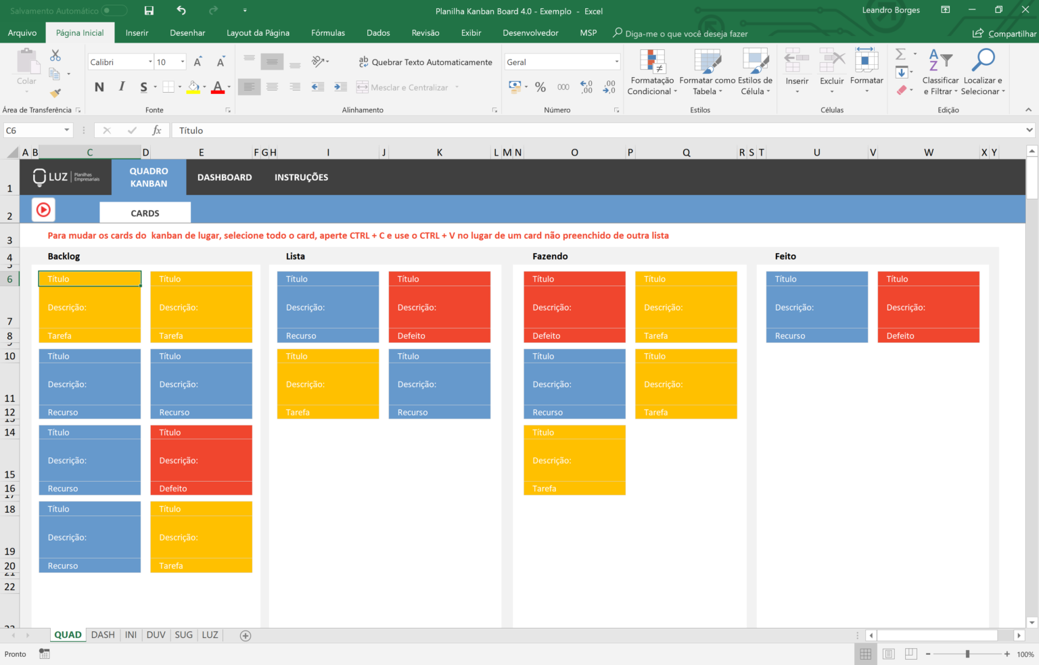Click the Undo icon in quick access toolbar
This screenshot has height=665, width=1039.
[180, 11]
